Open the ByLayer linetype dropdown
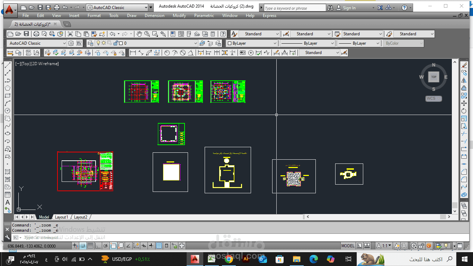The height and width of the screenshot is (266, 473). (x=307, y=43)
